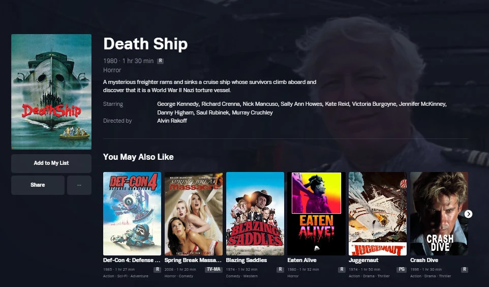
Task: Click the Share button
Action: (x=38, y=185)
